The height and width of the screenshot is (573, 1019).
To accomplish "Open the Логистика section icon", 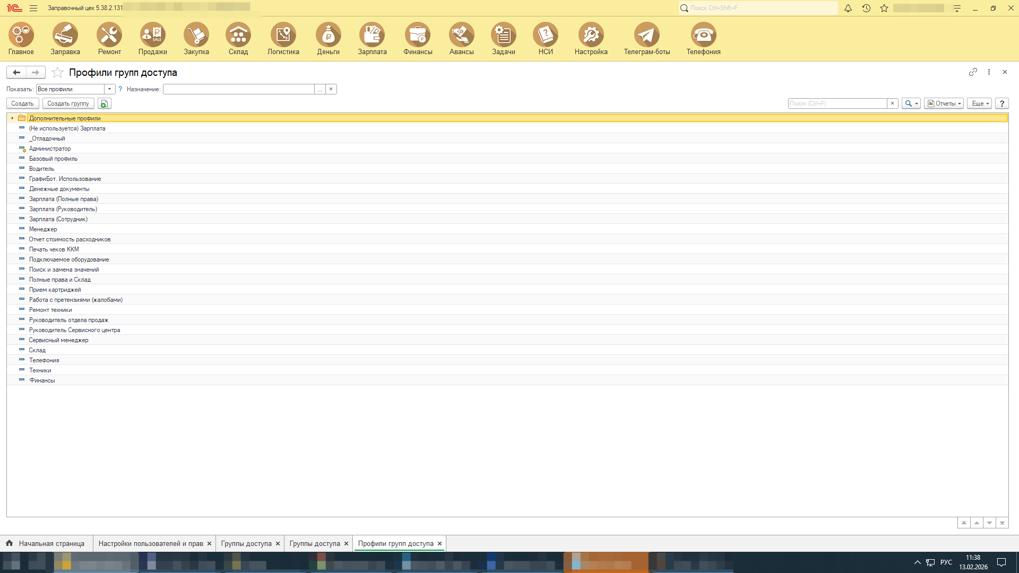I will click(283, 35).
